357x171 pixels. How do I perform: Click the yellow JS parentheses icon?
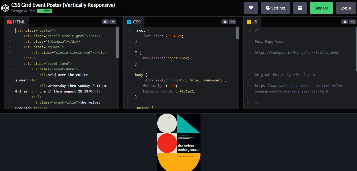point(249,22)
